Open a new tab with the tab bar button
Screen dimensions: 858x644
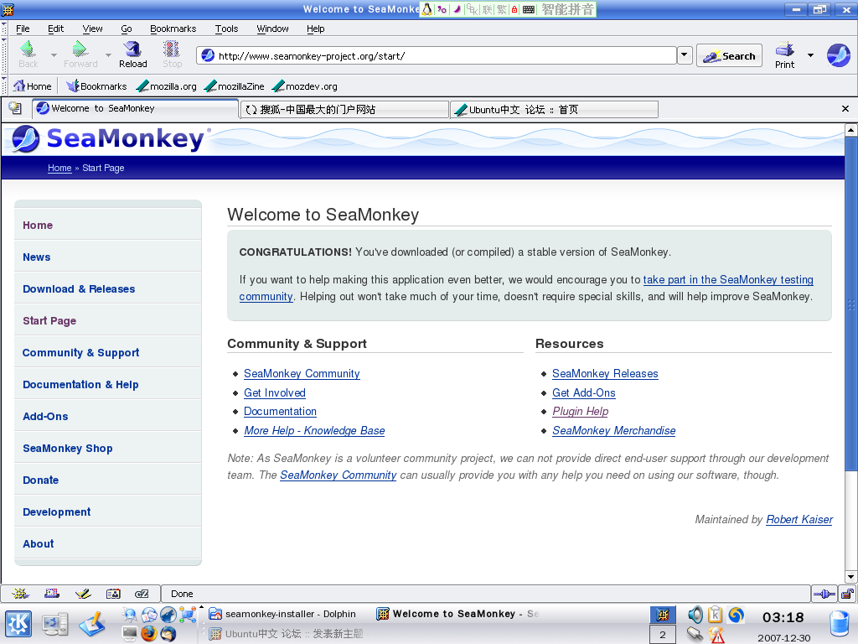point(15,108)
